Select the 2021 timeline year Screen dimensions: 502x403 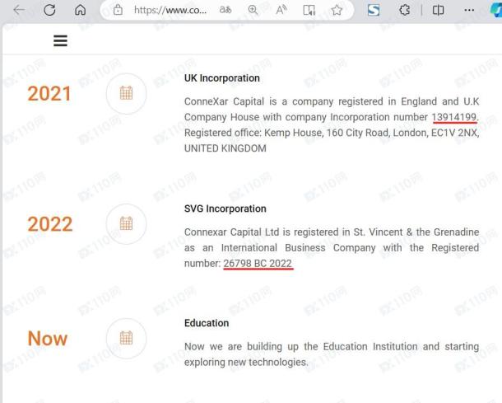tap(49, 94)
